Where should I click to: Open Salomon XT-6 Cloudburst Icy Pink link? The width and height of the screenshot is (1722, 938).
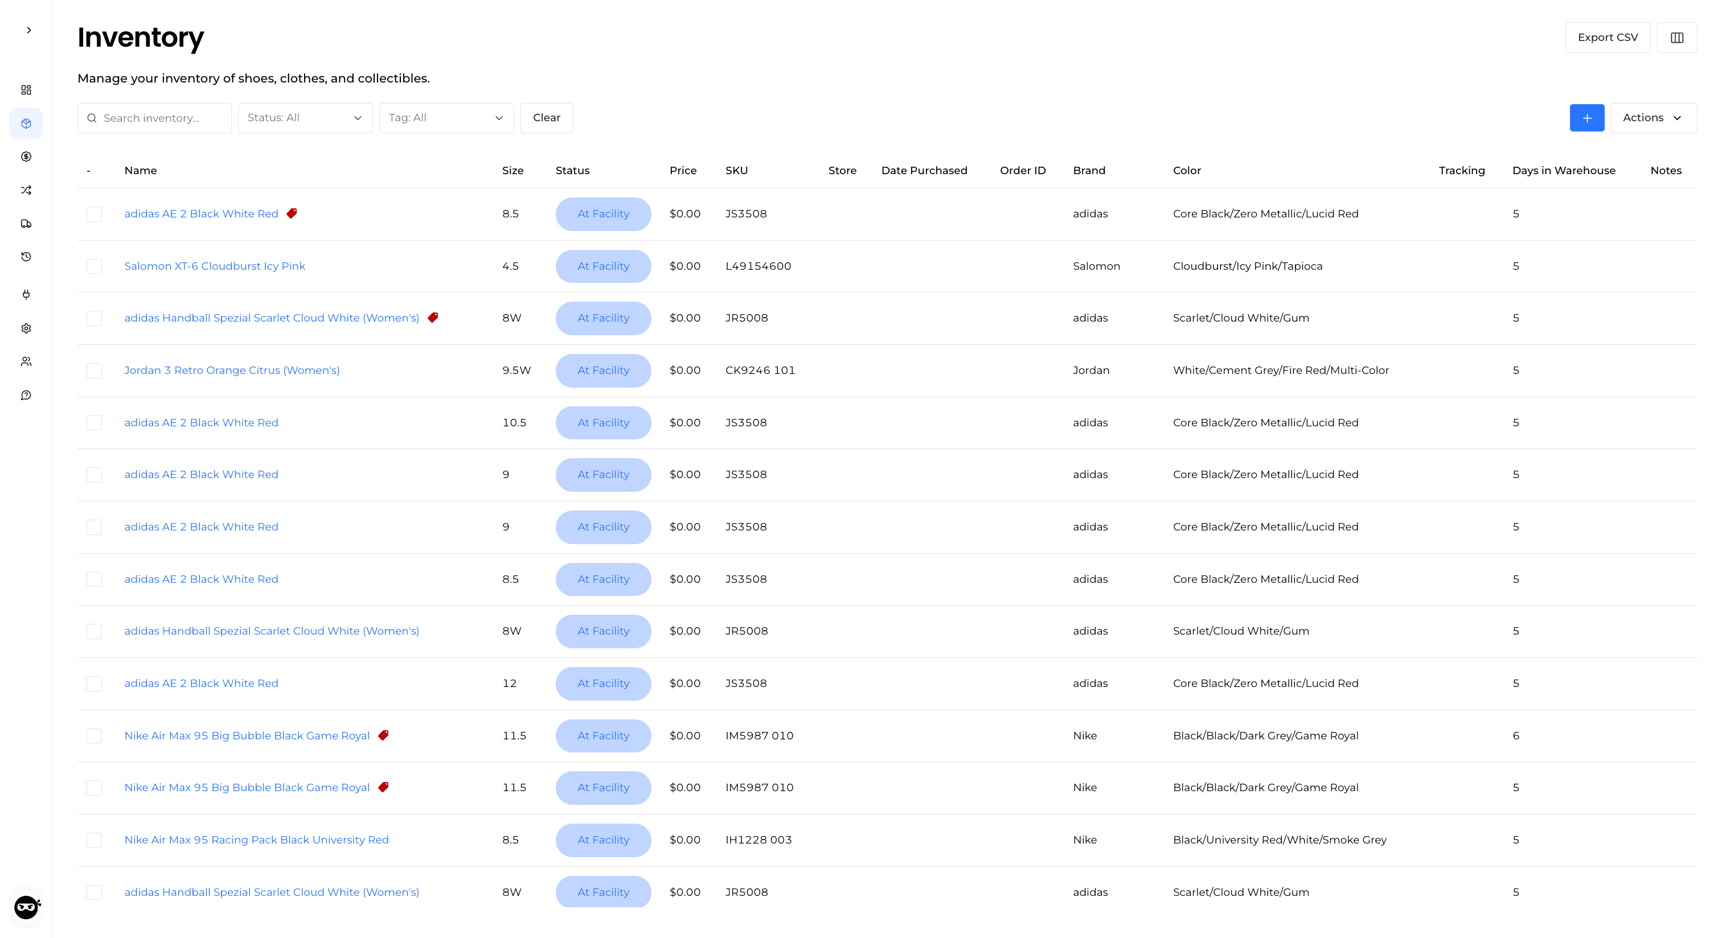(215, 266)
